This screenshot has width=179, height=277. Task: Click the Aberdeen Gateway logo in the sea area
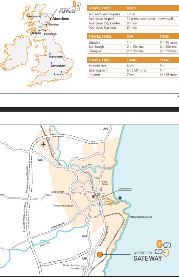[152, 250]
